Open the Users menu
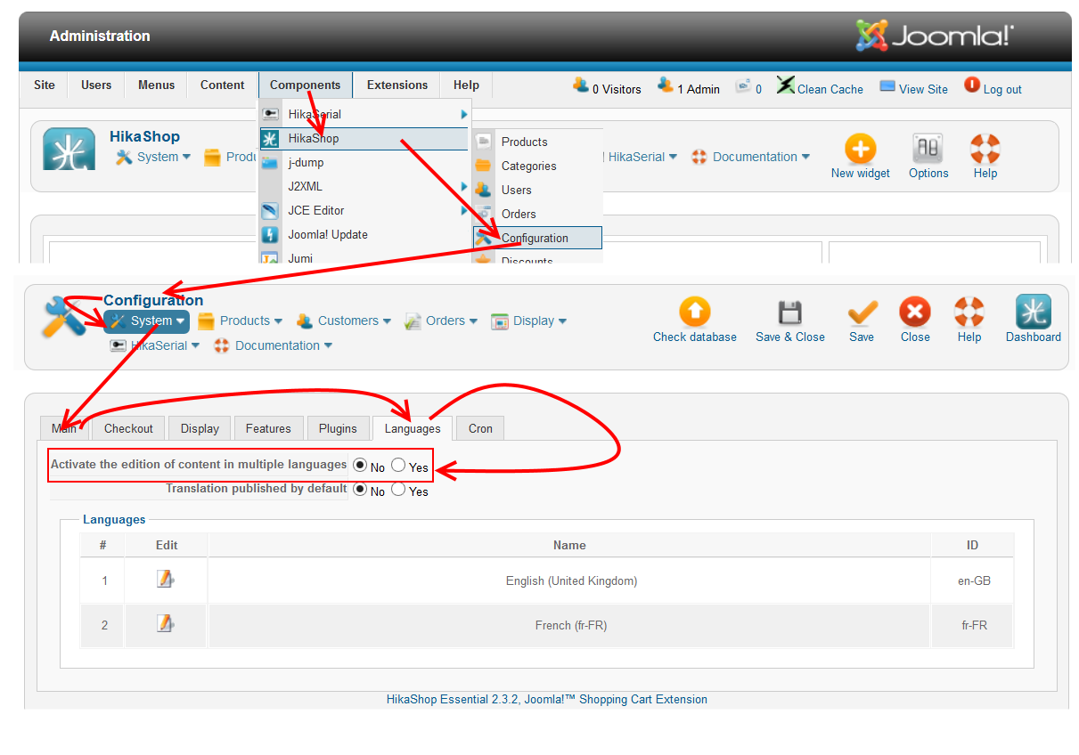Viewport: 1079px width, 755px height. click(96, 85)
